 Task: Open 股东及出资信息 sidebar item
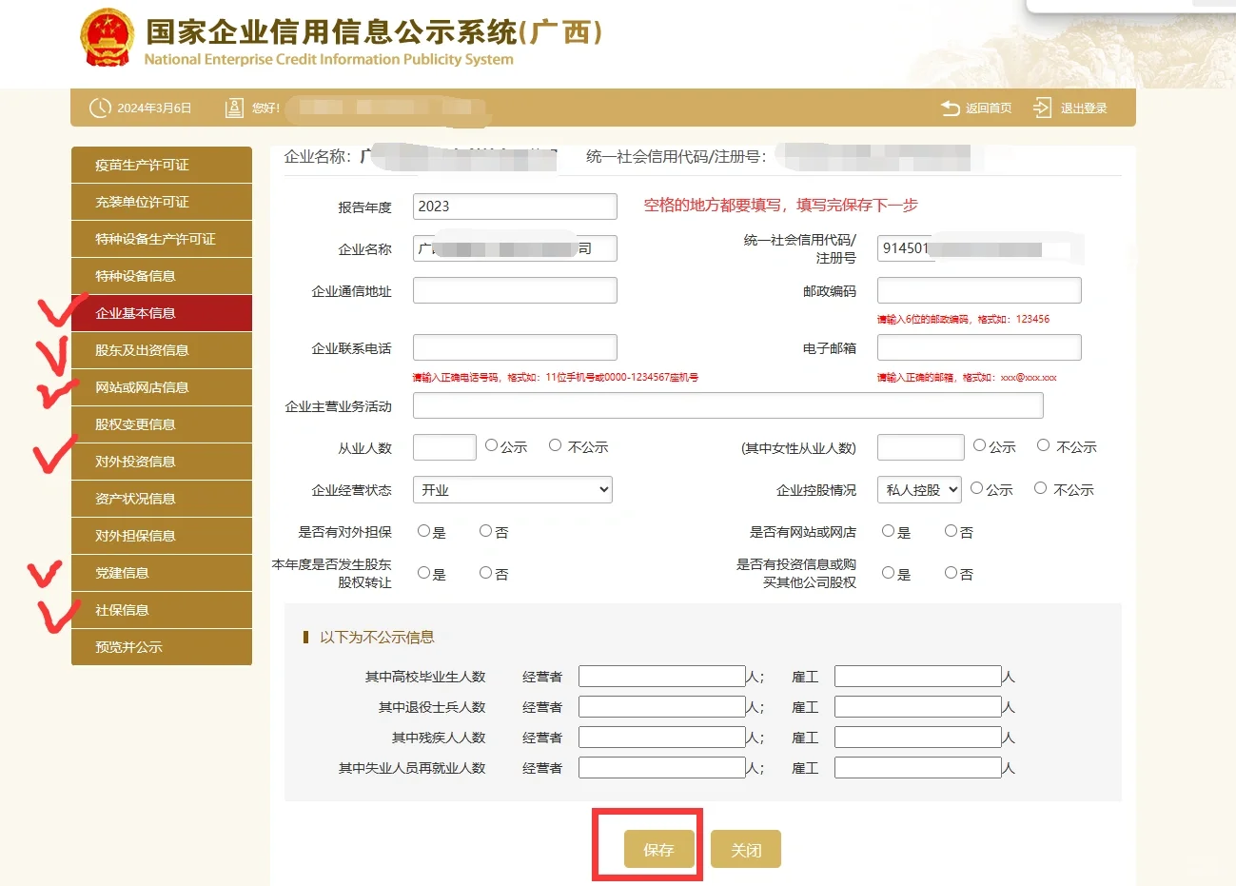click(162, 350)
